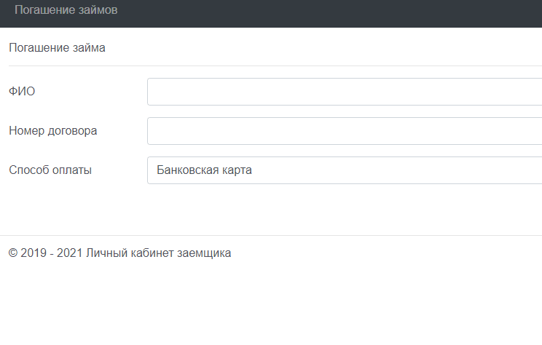Click blank white area below the footer
This screenshot has height=345, width=542.
point(271,306)
